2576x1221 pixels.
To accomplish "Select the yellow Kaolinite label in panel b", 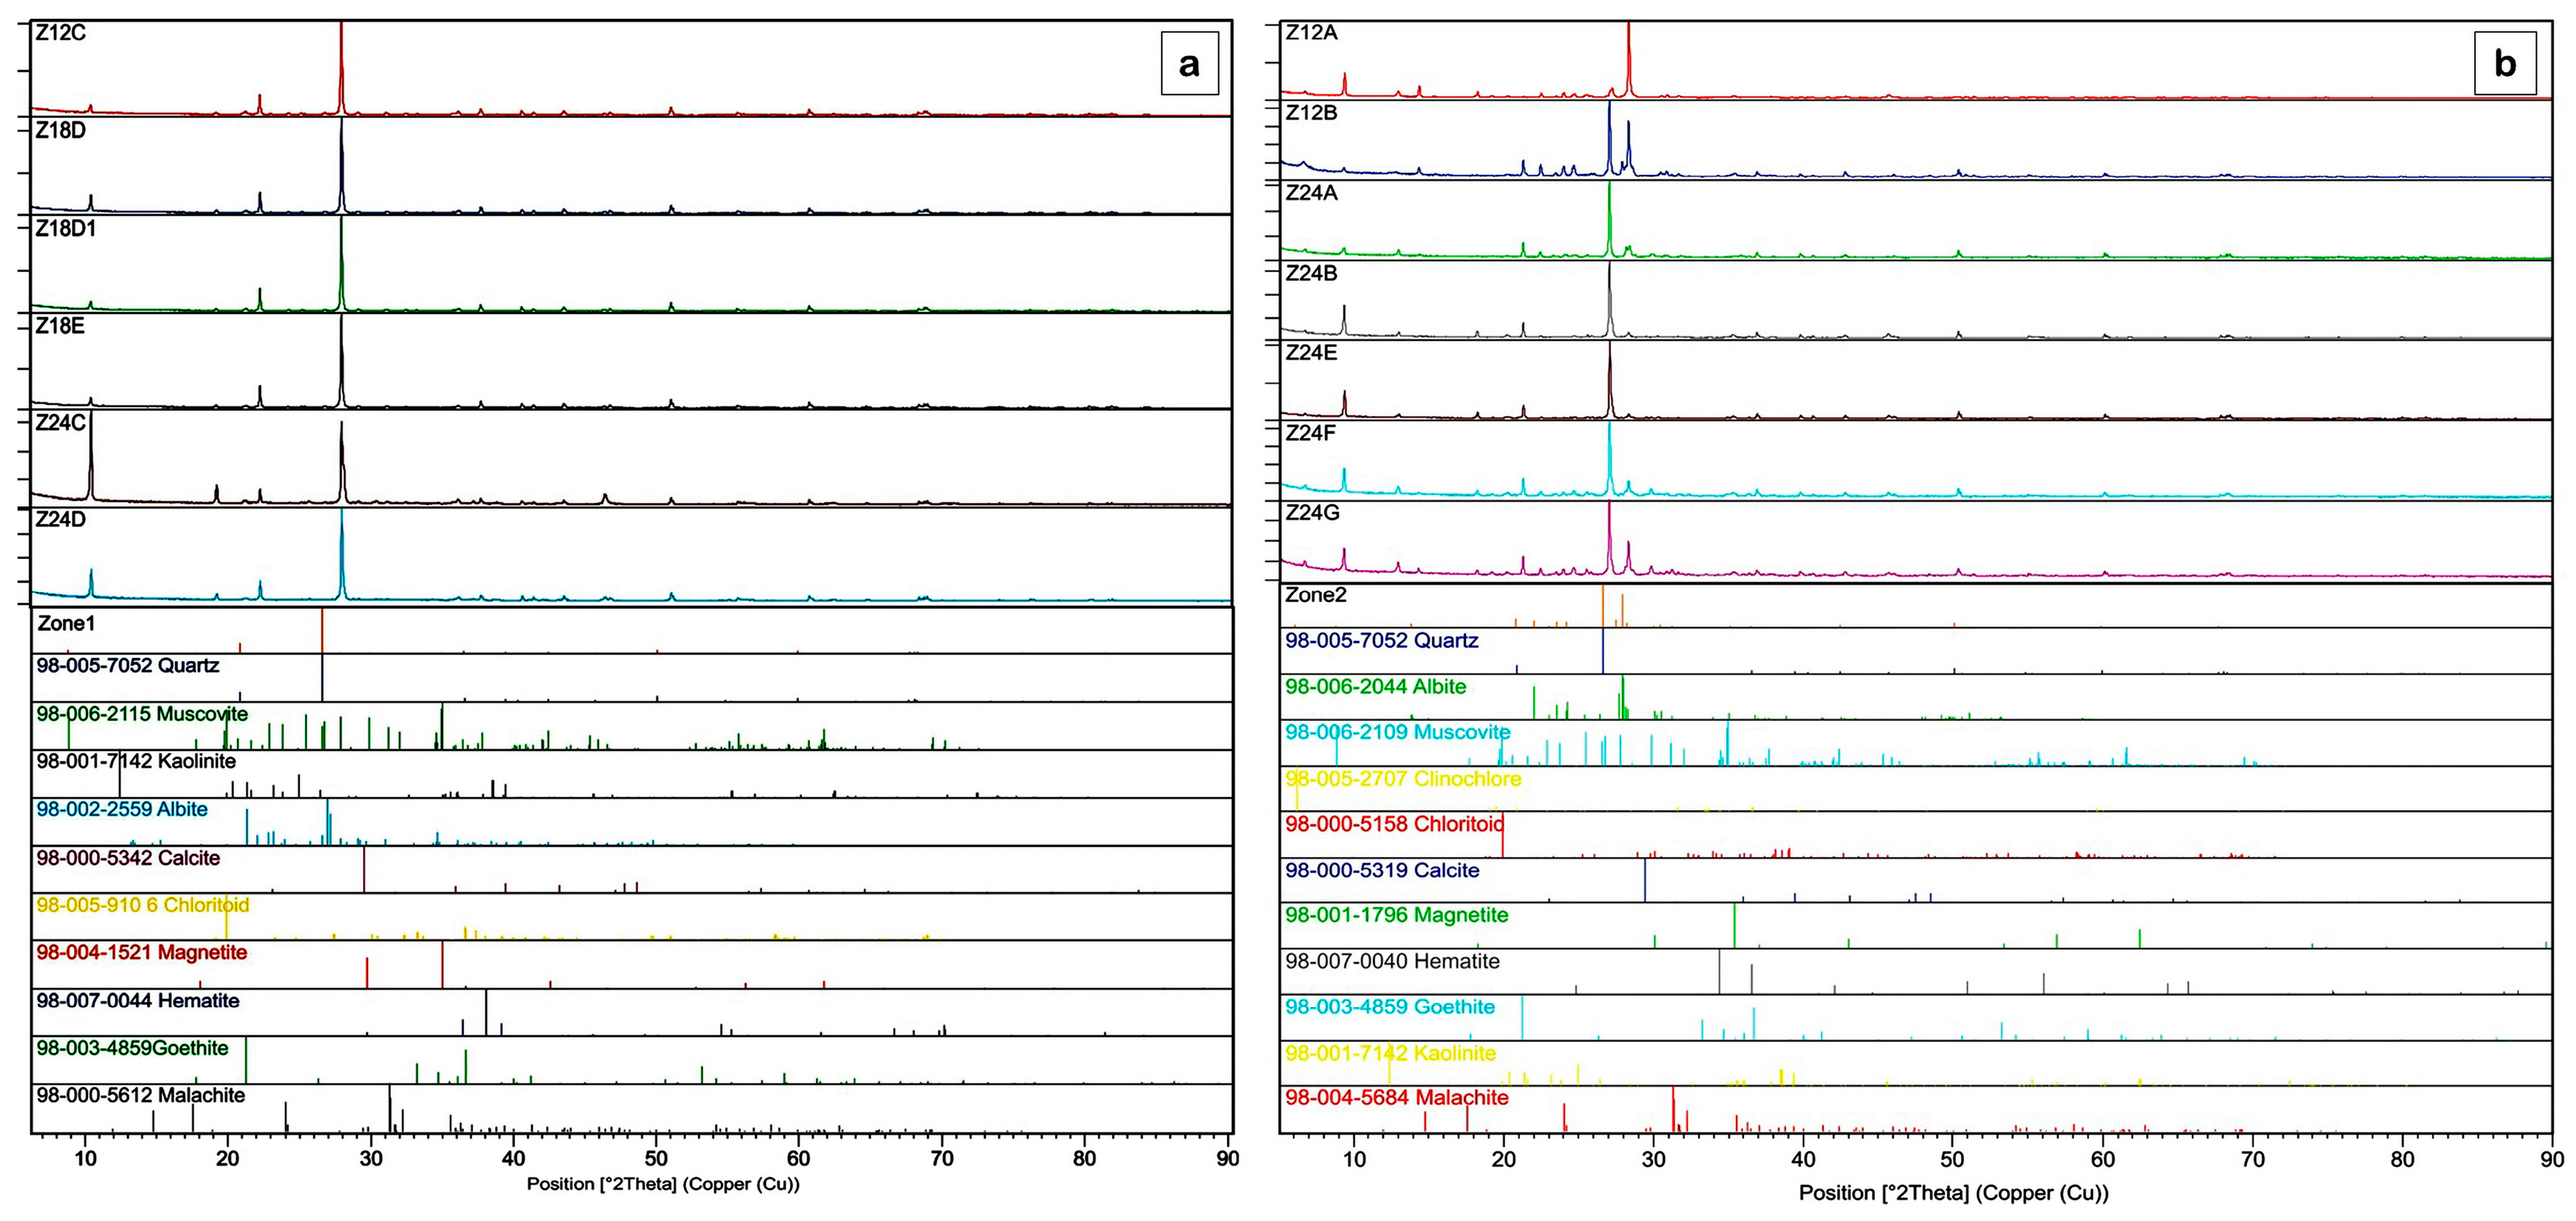I will pyautogui.click(x=1391, y=1053).
